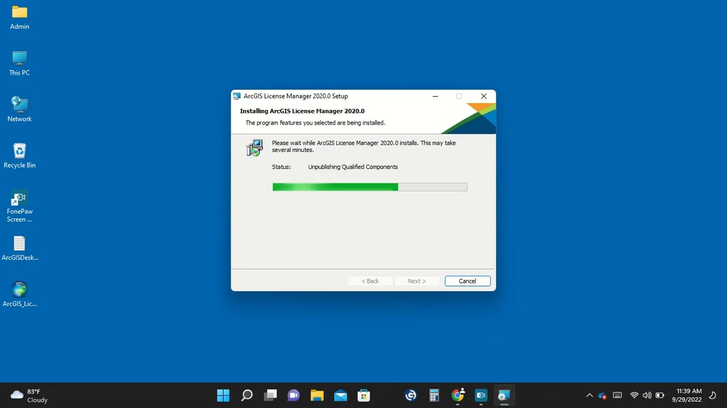Click the 'Status:' label
727x408 pixels.
281,167
